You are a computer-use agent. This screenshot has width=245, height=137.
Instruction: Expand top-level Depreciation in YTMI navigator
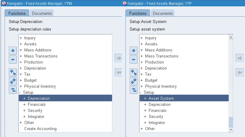[21, 68]
